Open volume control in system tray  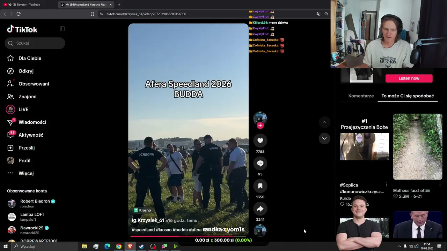[411, 246]
